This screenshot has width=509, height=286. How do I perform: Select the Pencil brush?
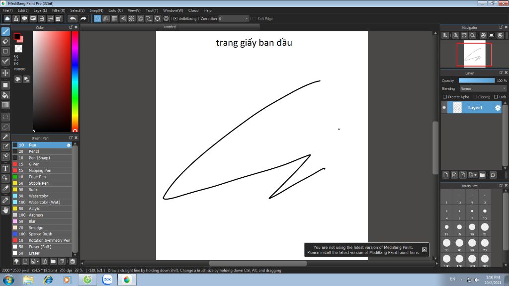42,151
